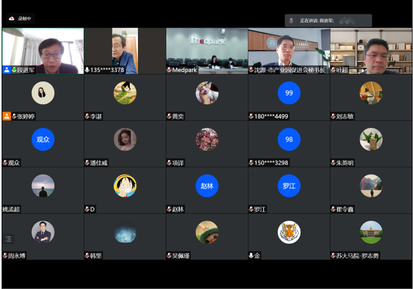Viewport: 413px width, 289px height.
Task: Click the muted mic icon beside 苏大马院-罗志勇
Action: click(x=333, y=256)
